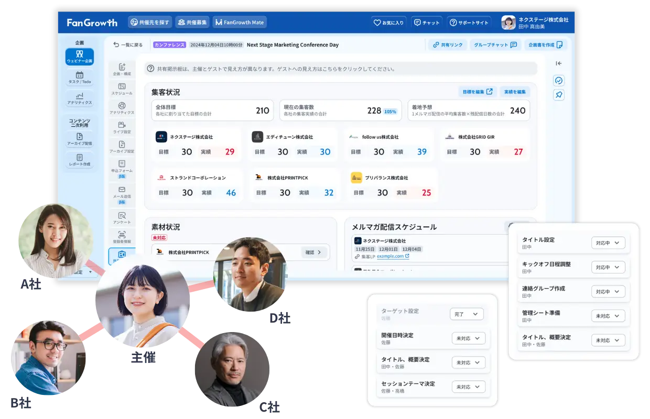Click 実績を編集 button
Viewport: 650px width, 419px height.
tap(515, 92)
